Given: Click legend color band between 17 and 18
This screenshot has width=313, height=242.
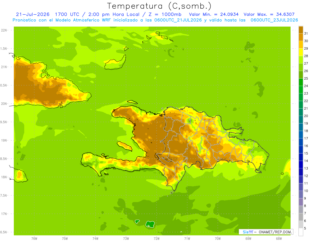Looking at the screenshot, I should (301, 134).
